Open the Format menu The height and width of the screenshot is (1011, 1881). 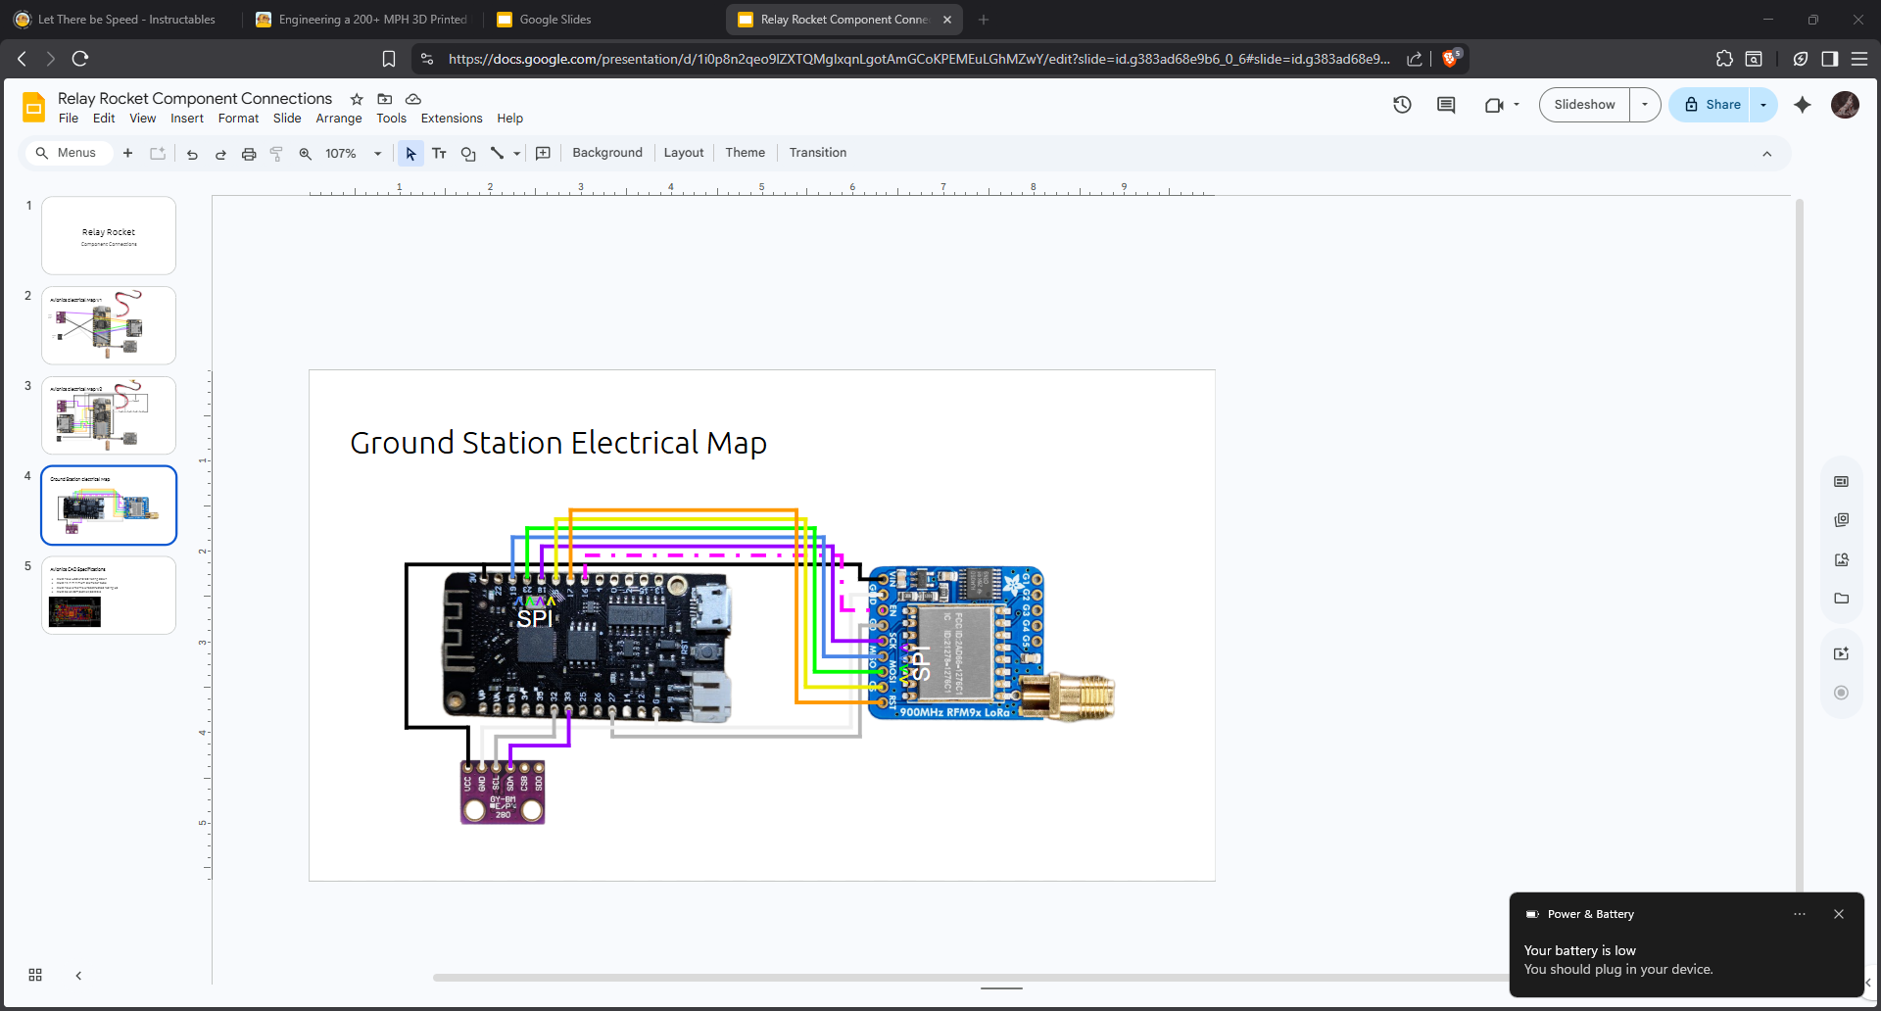click(238, 119)
